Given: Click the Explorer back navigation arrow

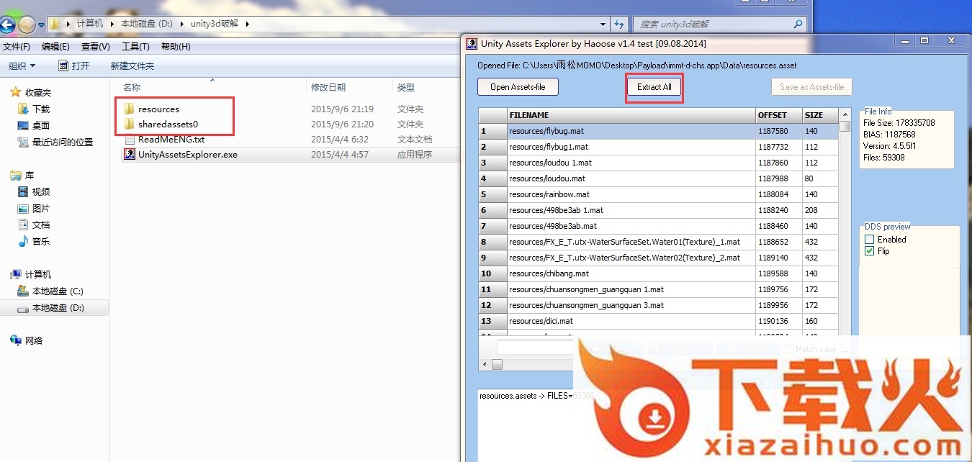Looking at the screenshot, I should [6, 25].
